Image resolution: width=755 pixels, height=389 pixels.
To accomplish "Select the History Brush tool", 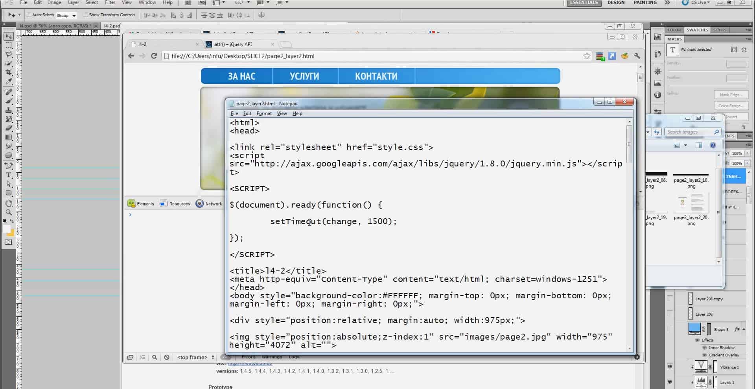I will pyautogui.click(x=9, y=119).
